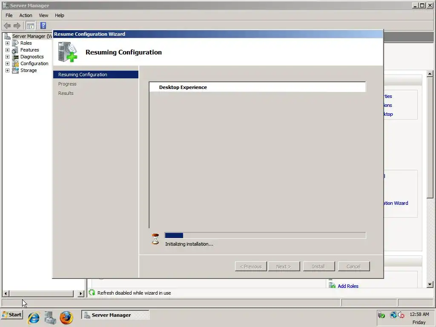Click the 'Refresh disabled while wizard in use' text

tap(134, 293)
